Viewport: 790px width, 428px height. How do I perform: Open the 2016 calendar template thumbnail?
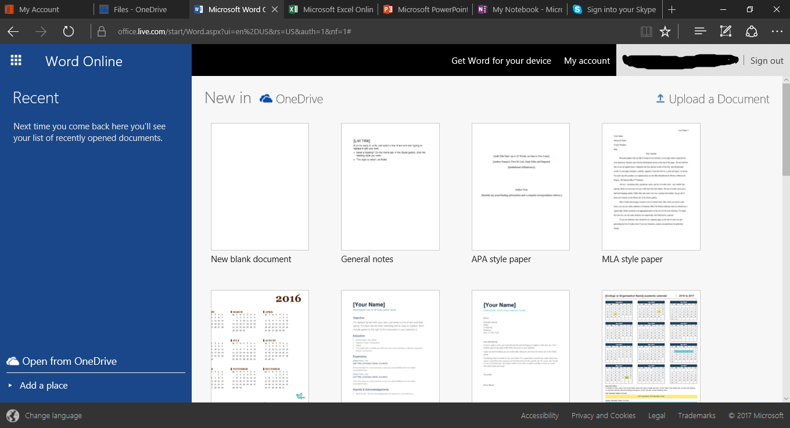click(x=260, y=346)
